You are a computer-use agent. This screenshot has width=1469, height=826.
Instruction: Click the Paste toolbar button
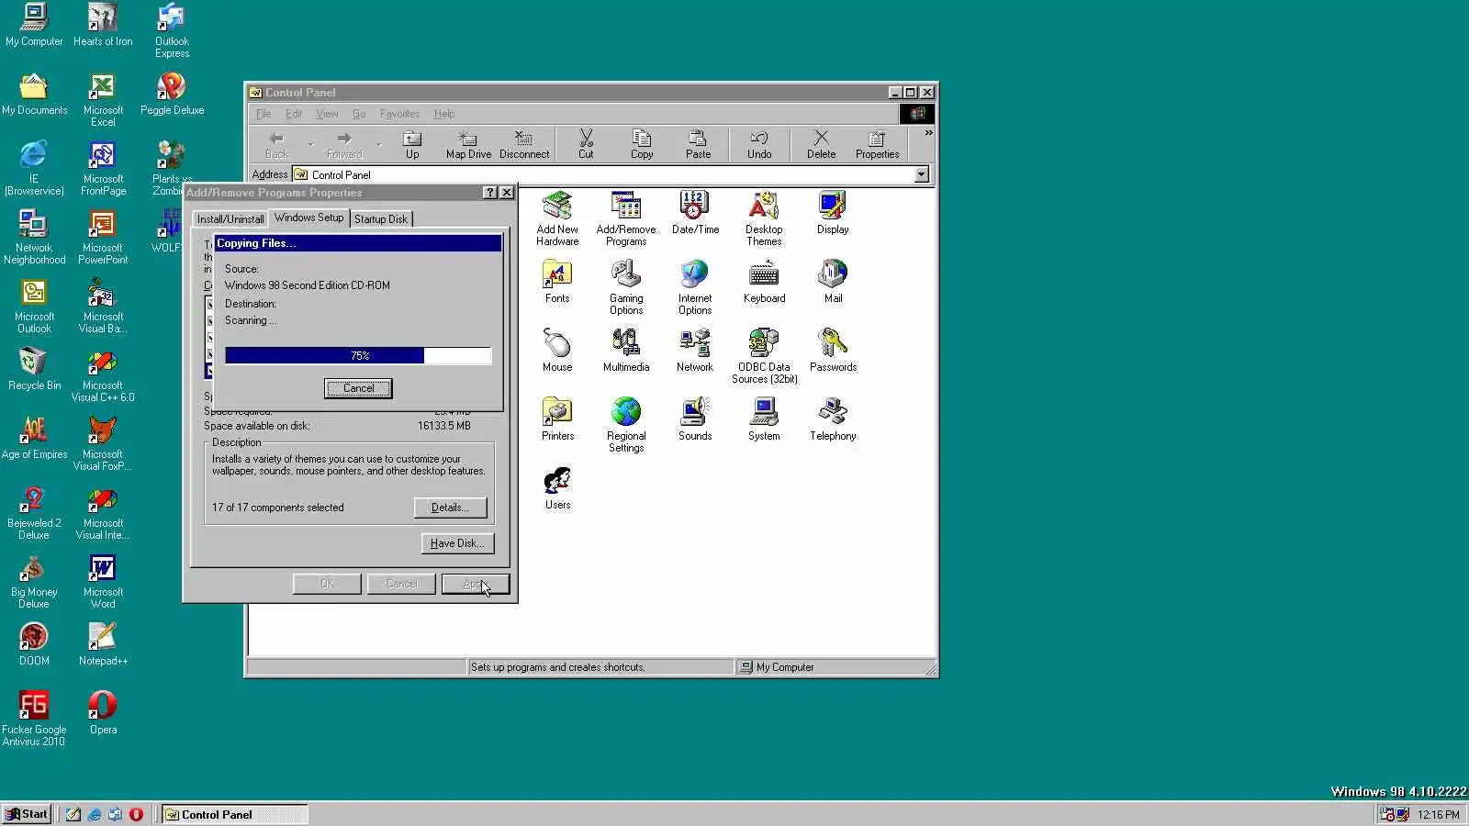(698, 145)
